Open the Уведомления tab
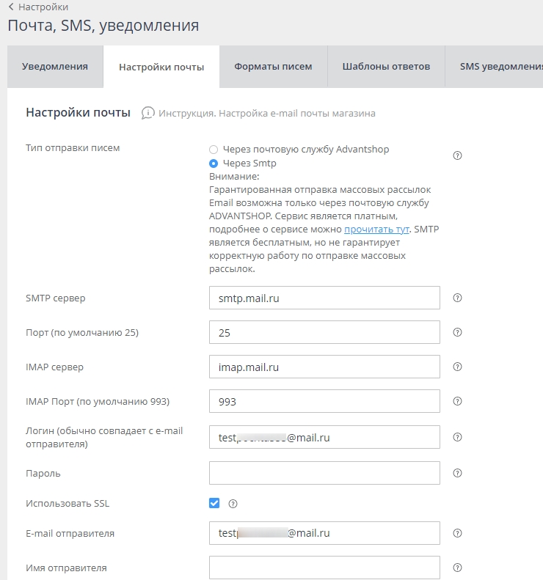The width and height of the screenshot is (543, 580). coord(55,67)
